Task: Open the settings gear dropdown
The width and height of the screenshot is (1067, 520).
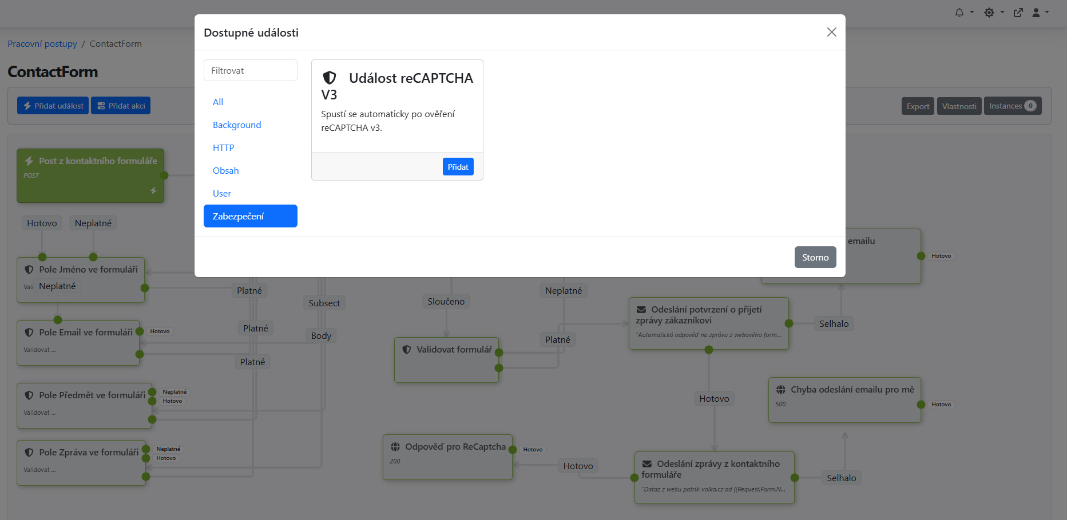Action: (994, 12)
